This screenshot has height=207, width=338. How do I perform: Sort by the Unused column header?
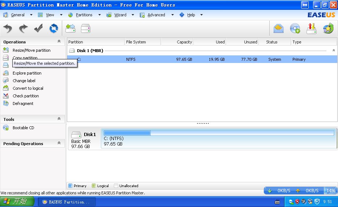[242, 42]
